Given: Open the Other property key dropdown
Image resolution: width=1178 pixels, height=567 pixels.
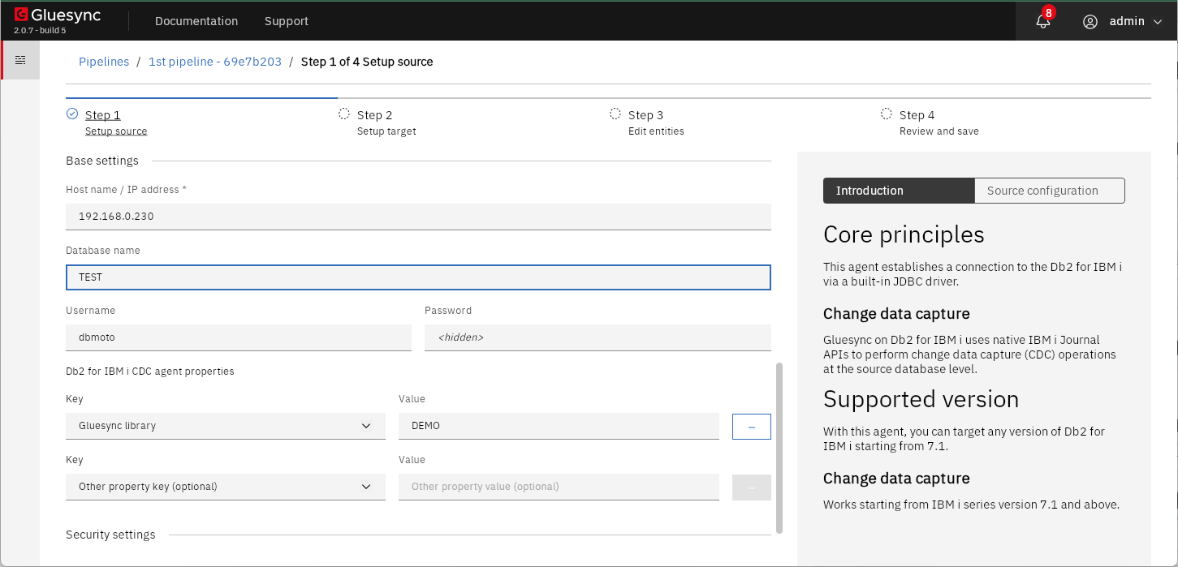Looking at the screenshot, I should [365, 487].
